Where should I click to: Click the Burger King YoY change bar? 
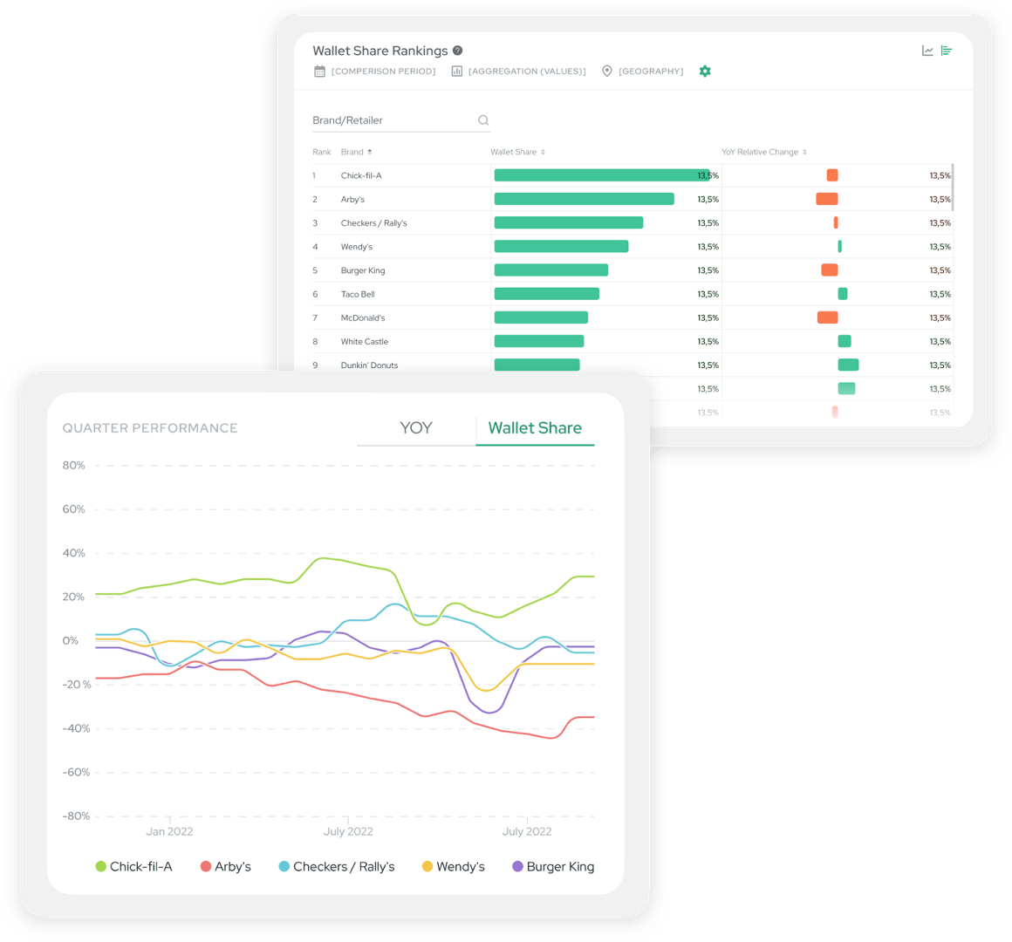click(x=830, y=270)
